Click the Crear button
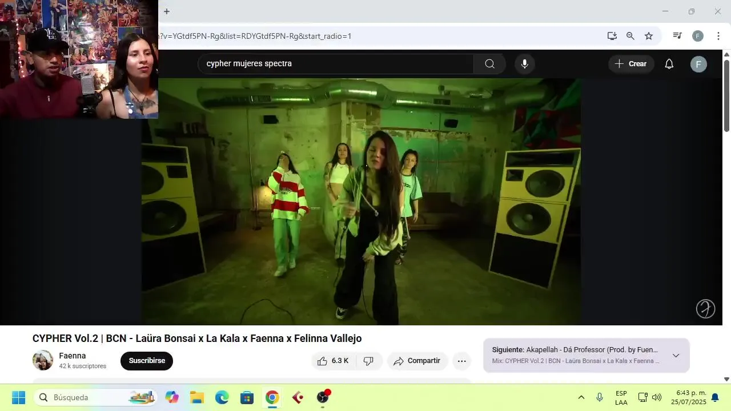Screen dimensions: 731x411 pyautogui.click(x=631, y=64)
